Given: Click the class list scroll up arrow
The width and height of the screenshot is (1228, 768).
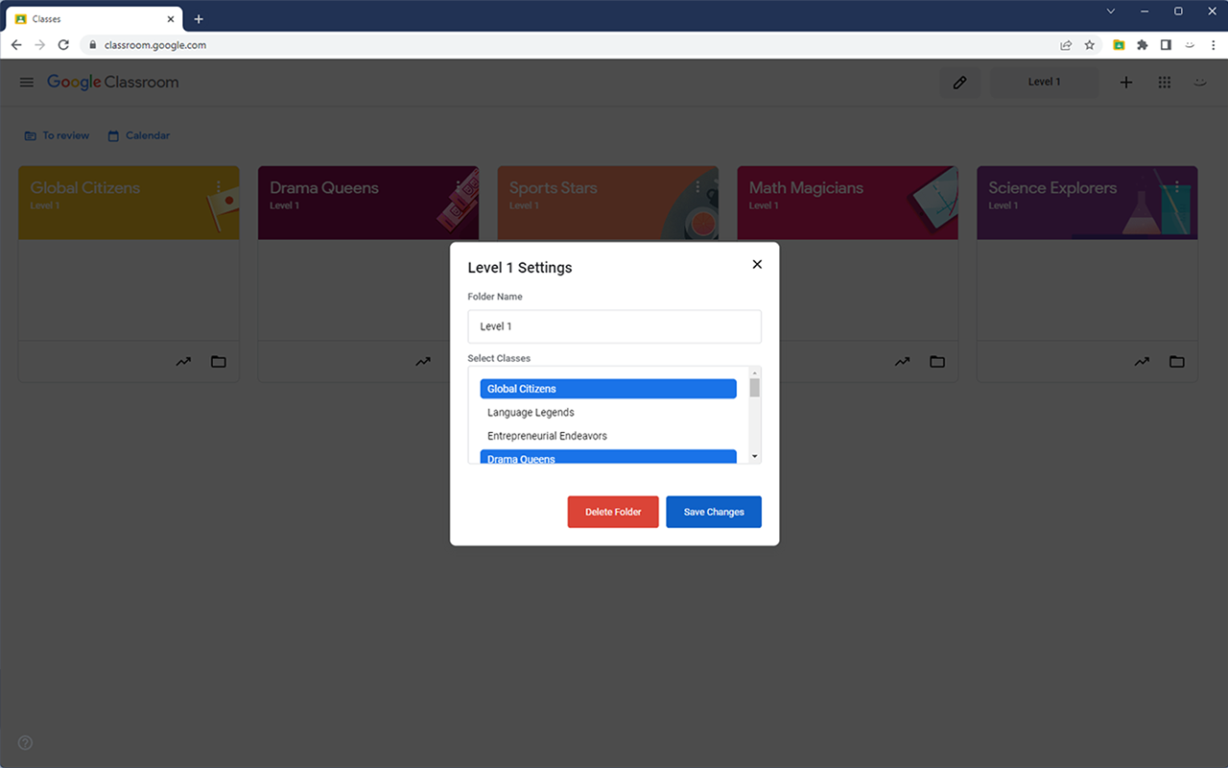Looking at the screenshot, I should coord(755,372).
